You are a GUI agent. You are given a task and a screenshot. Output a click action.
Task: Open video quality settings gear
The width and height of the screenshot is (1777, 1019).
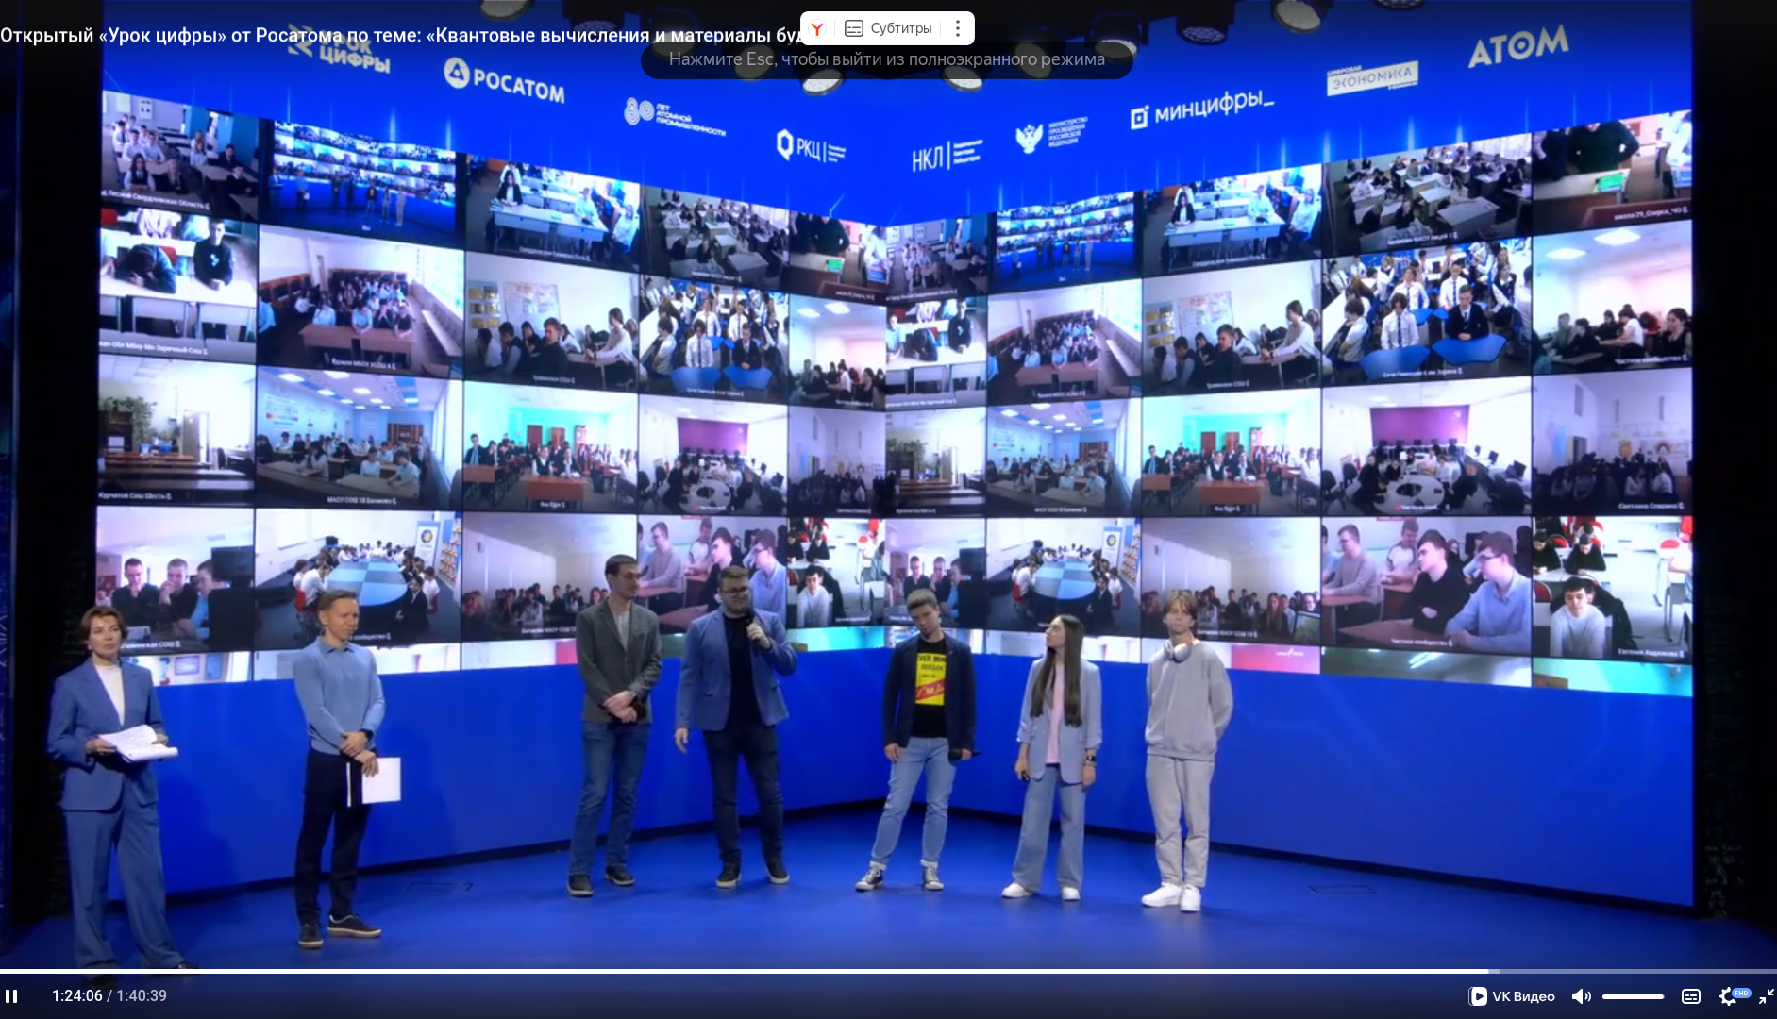1729,996
